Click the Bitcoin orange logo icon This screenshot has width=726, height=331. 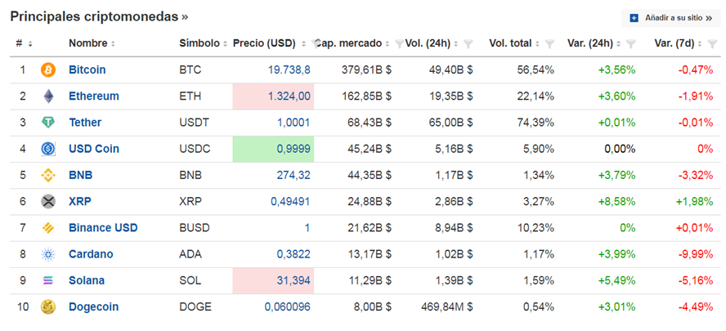pyautogui.click(x=48, y=70)
